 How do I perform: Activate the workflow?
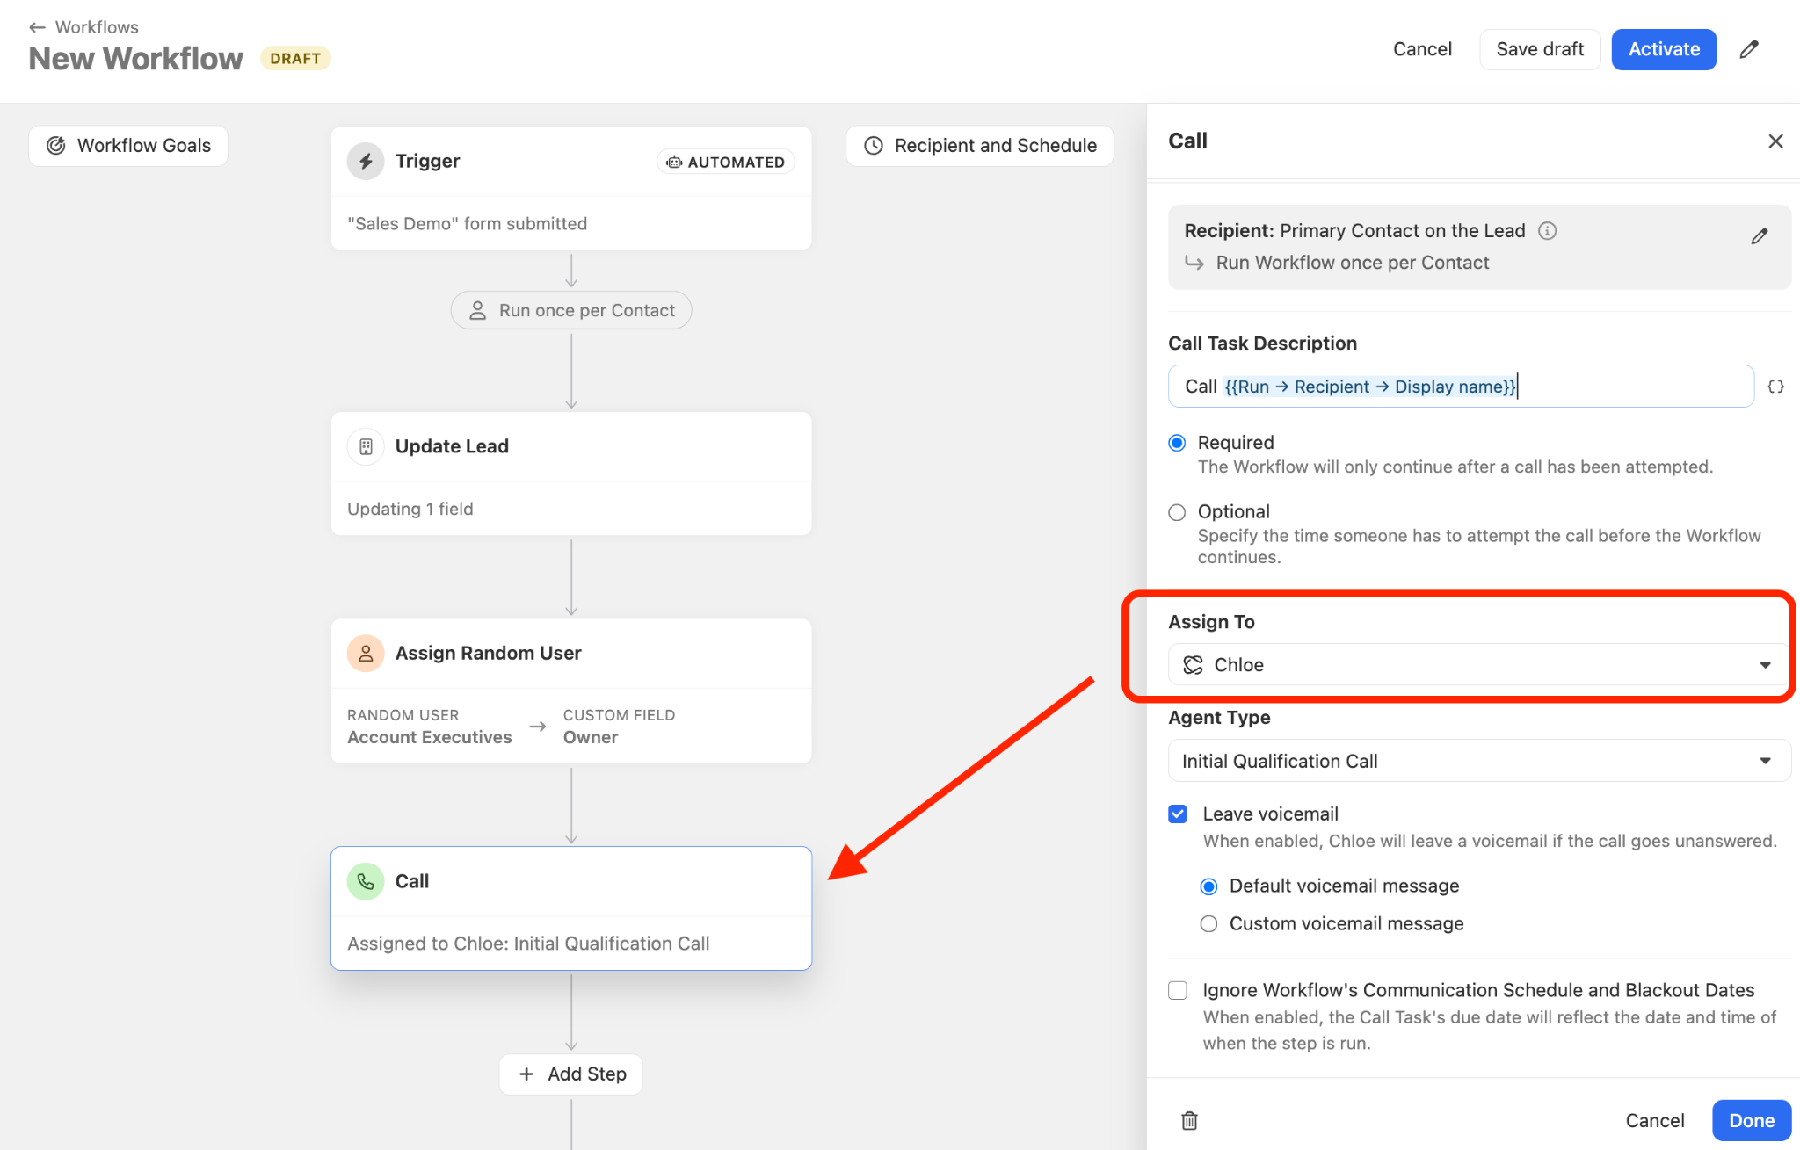click(x=1664, y=49)
